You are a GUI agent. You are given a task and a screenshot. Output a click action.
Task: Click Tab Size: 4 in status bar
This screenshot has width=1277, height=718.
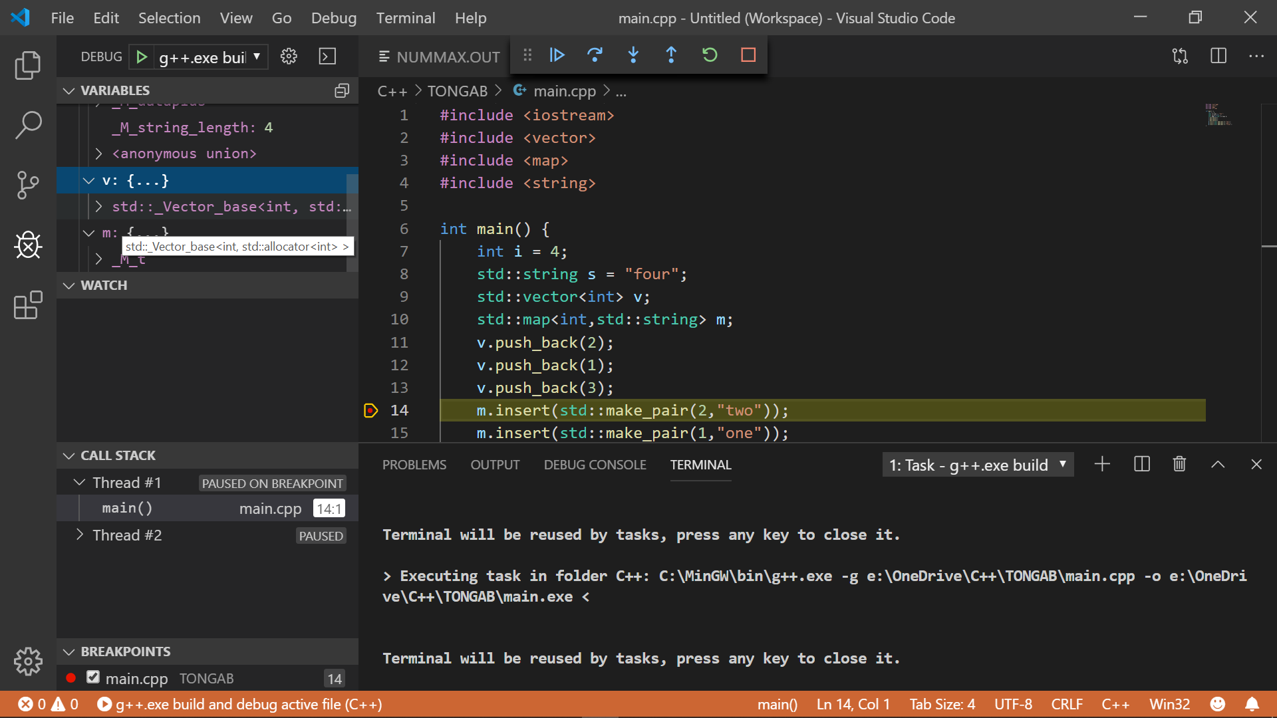click(x=942, y=704)
